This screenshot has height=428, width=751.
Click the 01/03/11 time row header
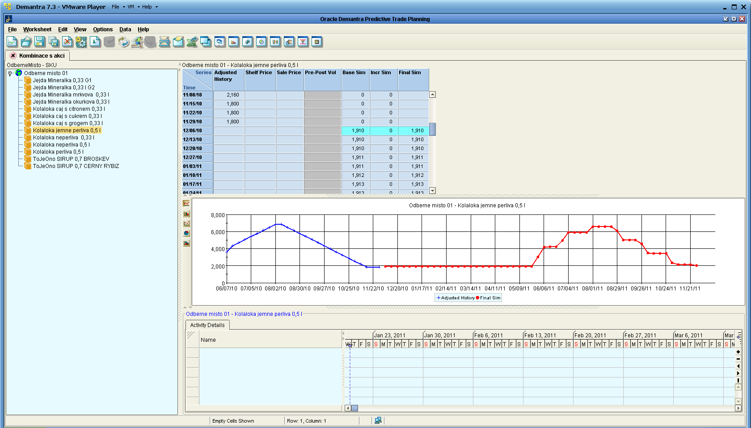coord(197,166)
